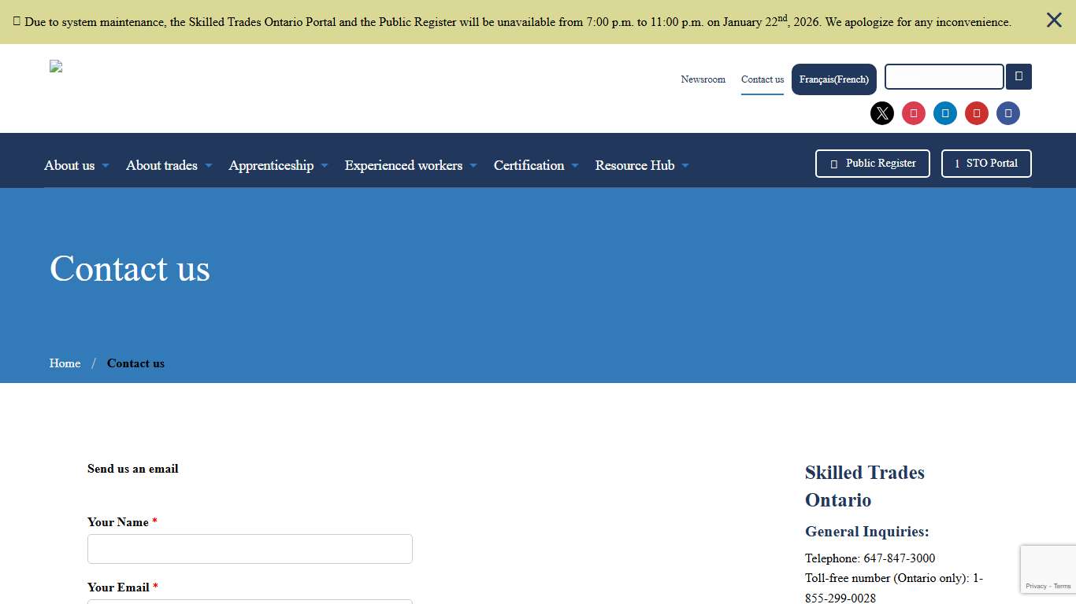
Task: Click the Home breadcrumb link
Action: click(65, 363)
